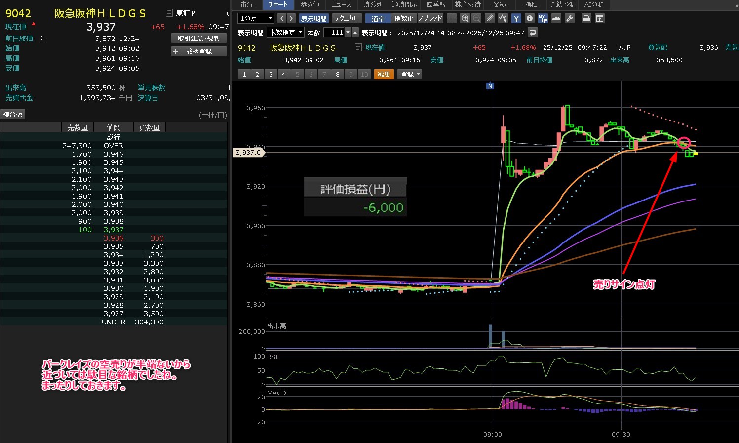Switch to the 四季報 tab
739x443 pixels.
[435, 4]
